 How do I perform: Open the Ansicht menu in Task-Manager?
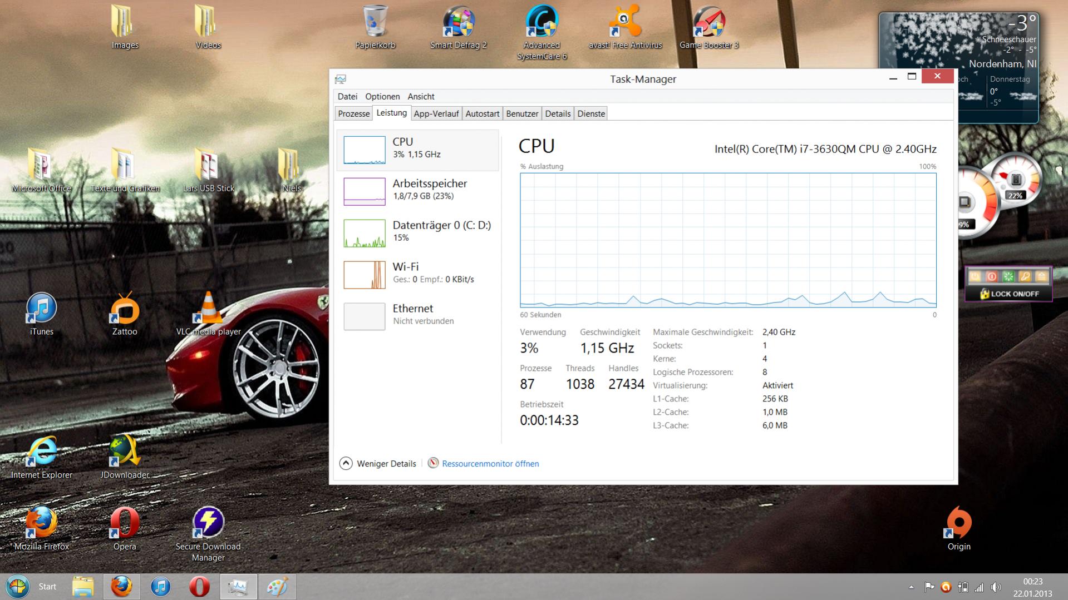[421, 96]
